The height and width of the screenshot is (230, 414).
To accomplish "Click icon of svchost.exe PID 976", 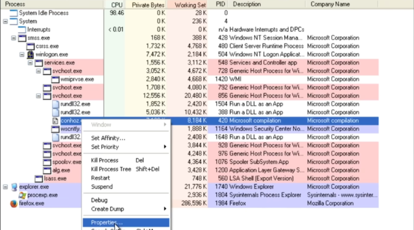I will tap(47, 154).
